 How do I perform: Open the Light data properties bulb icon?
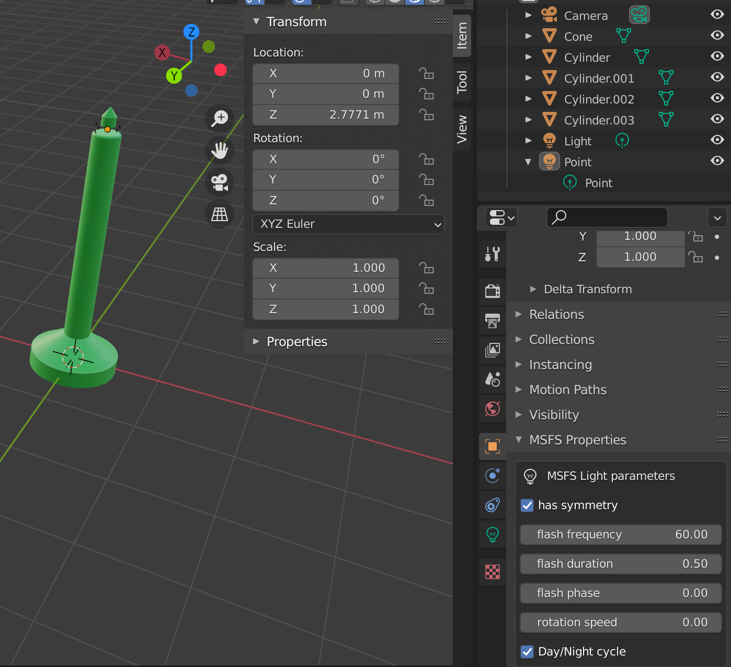[x=493, y=534]
